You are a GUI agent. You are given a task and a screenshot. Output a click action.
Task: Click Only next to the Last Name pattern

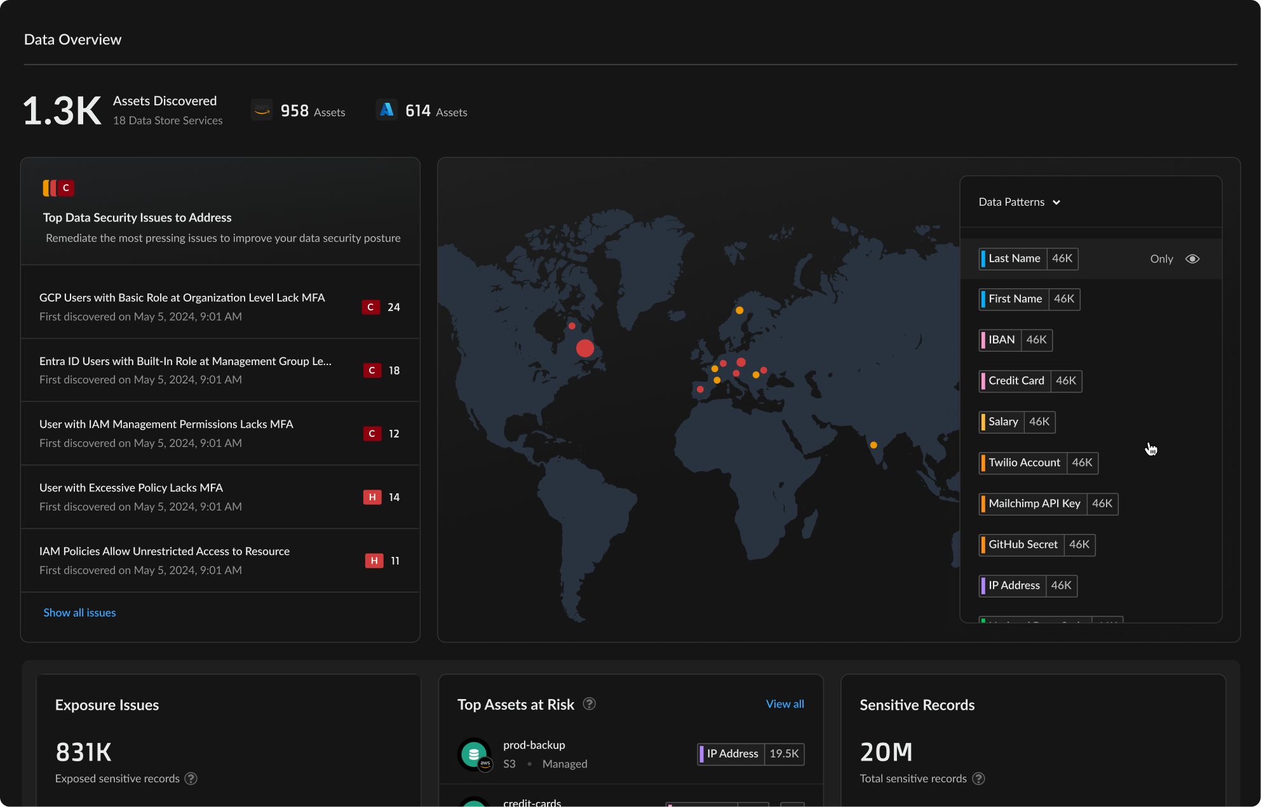[1161, 259]
